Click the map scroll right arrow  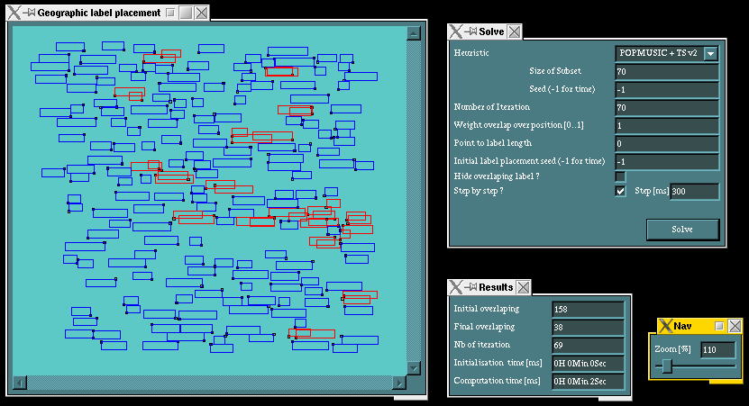(x=399, y=383)
